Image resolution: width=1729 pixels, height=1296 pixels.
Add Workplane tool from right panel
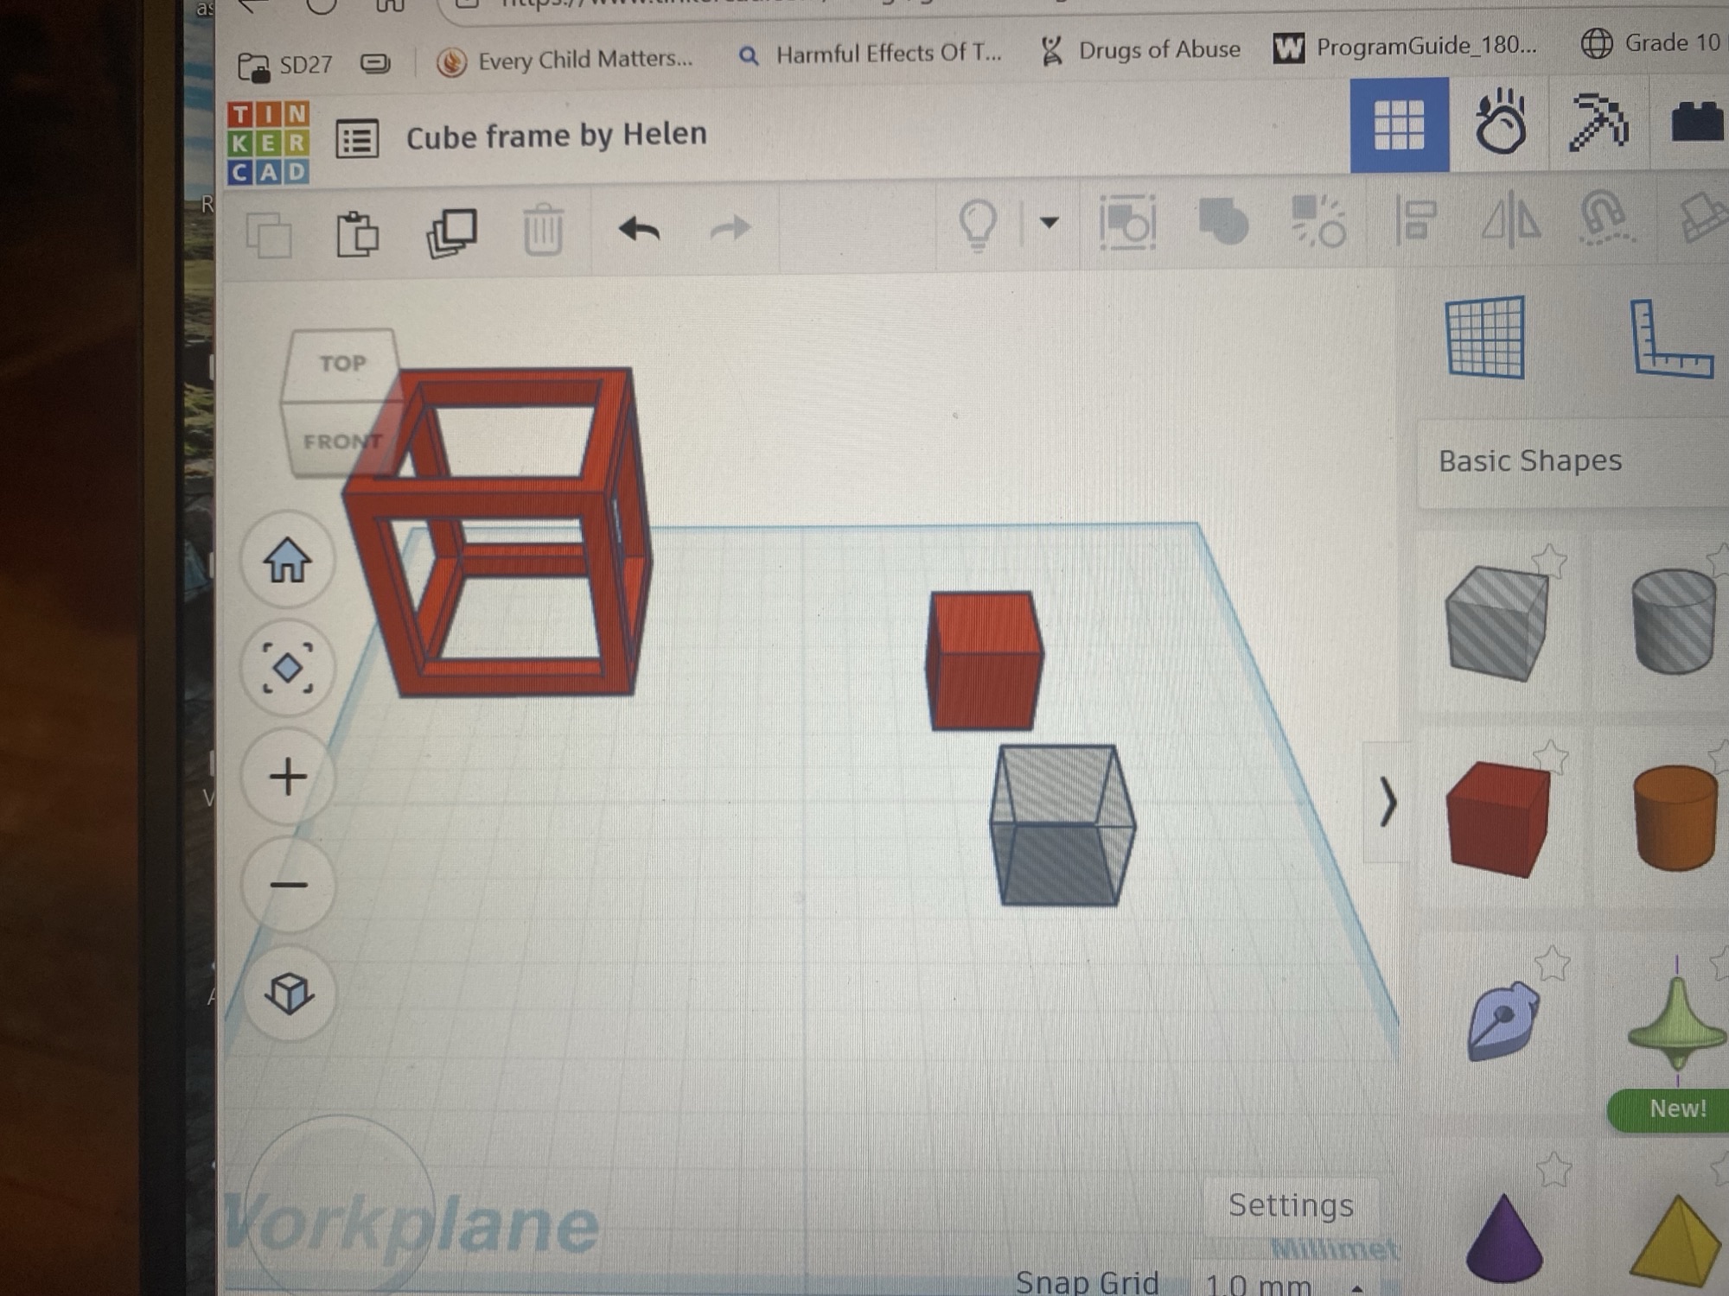1484,338
